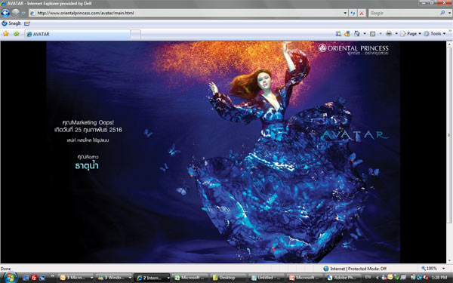Screen dimensions: 453x283
Task: Click the 'Done' status bar text
Action: [x=5, y=269]
